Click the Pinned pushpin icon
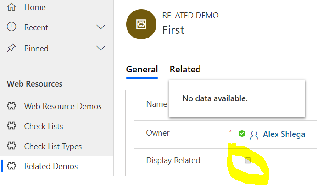This screenshot has height=185, width=317. (11, 48)
